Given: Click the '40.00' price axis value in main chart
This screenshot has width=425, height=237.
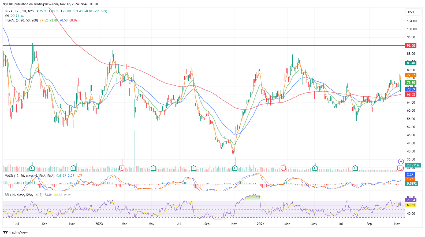Looking at the screenshot, I should pyautogui.click(x=411, y=151).
